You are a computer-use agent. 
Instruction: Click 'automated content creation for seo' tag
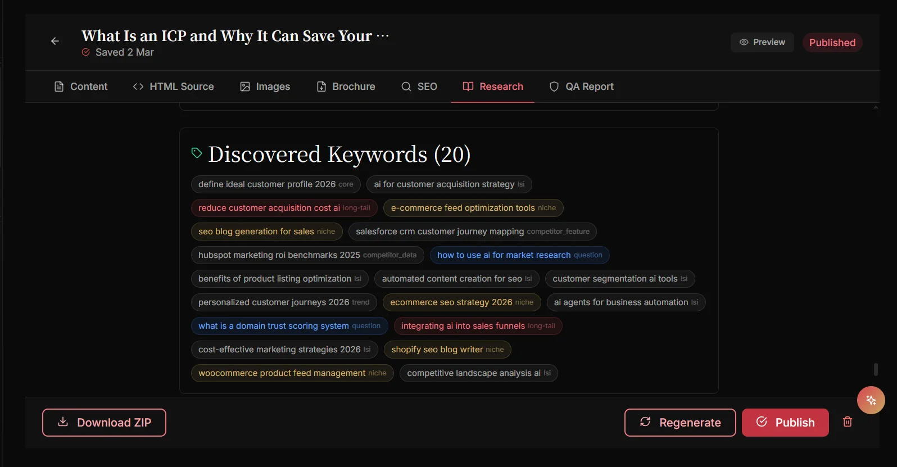tap(457, 279)
